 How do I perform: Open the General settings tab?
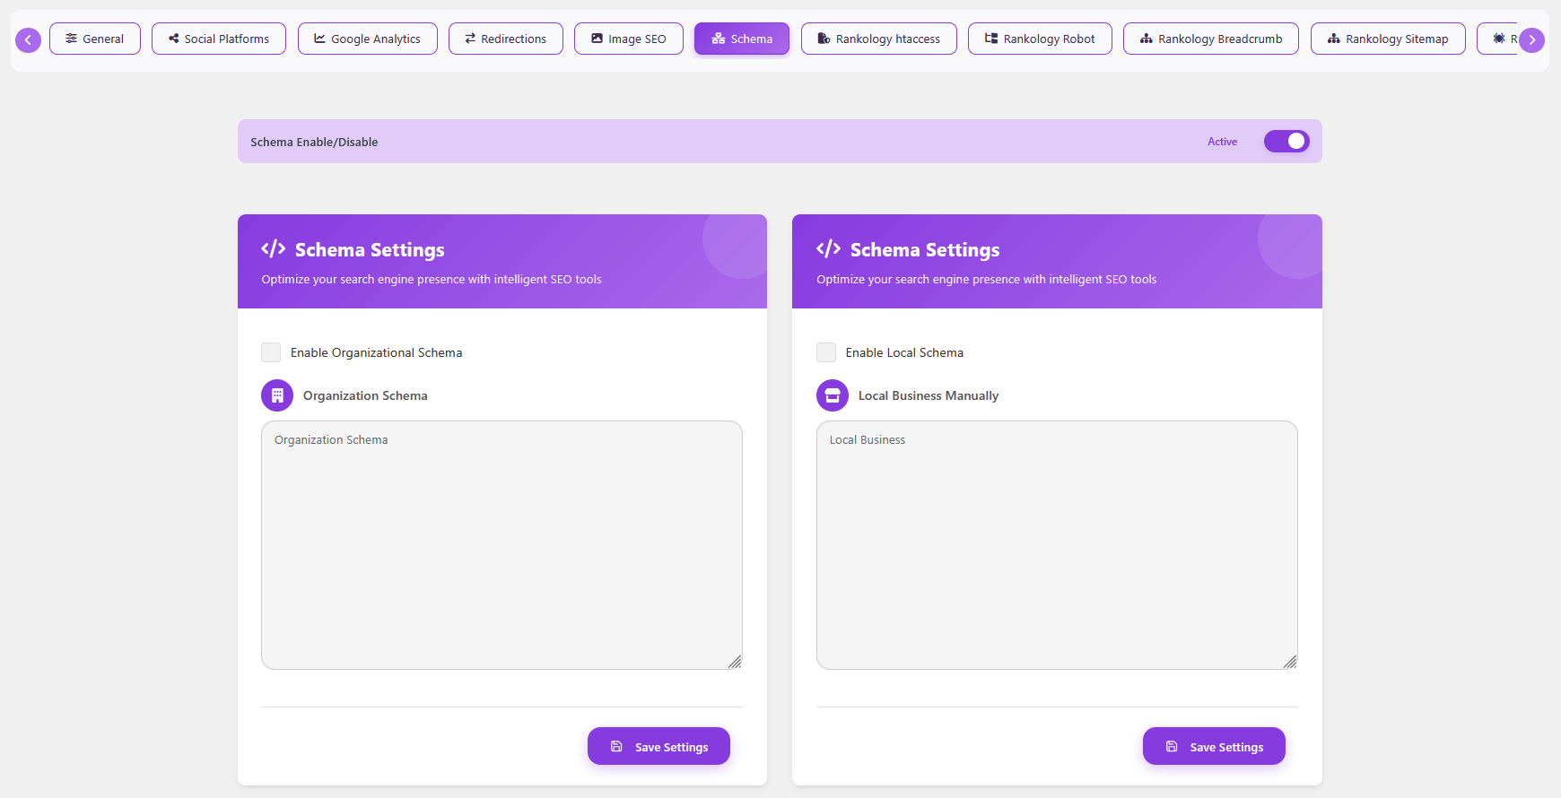pyautogui.click(x=95, y=39)
